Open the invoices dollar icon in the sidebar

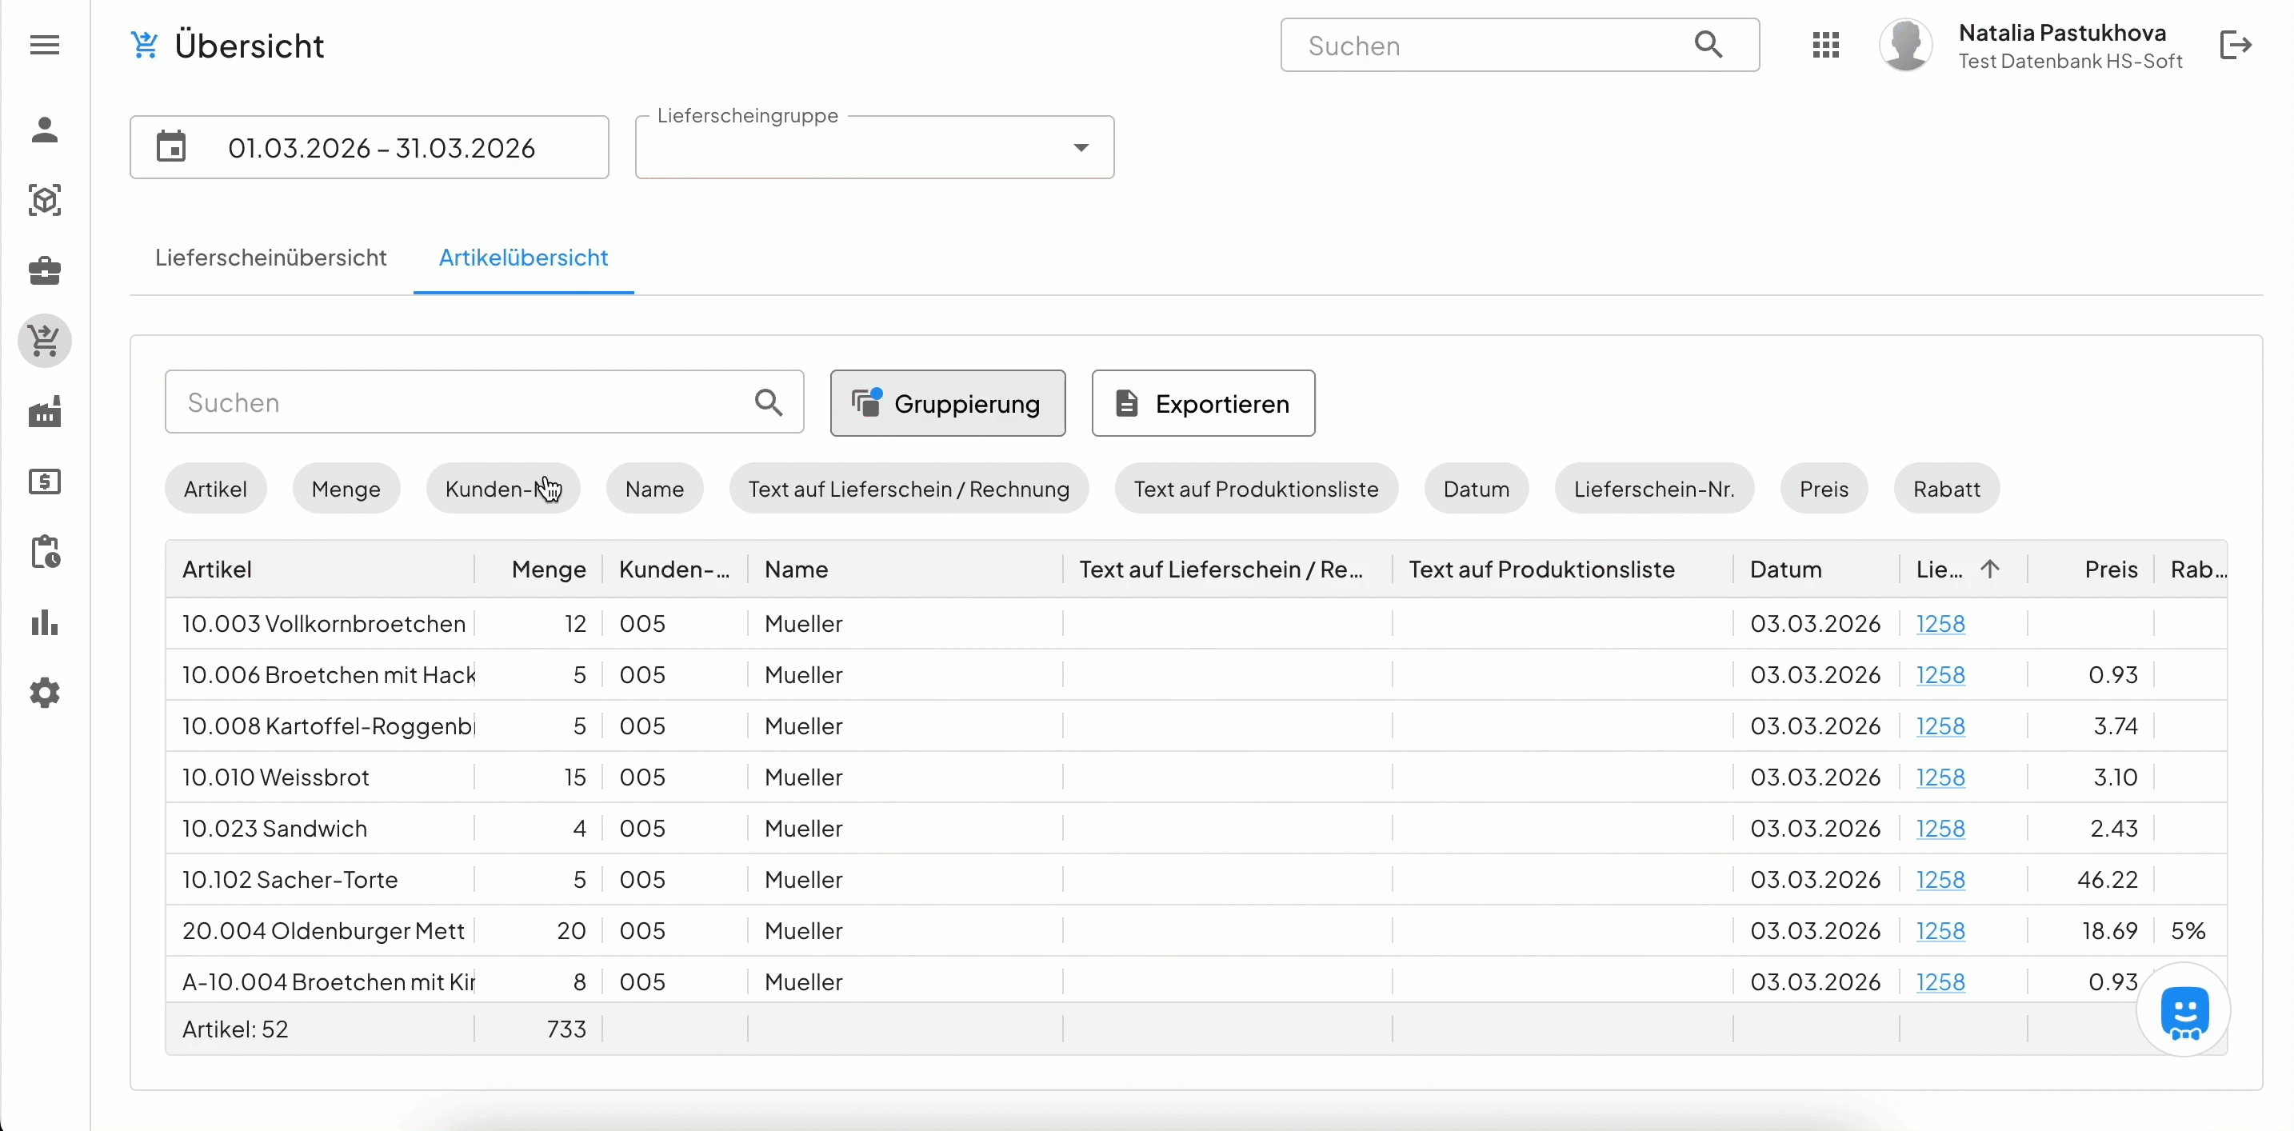(45, 482)
